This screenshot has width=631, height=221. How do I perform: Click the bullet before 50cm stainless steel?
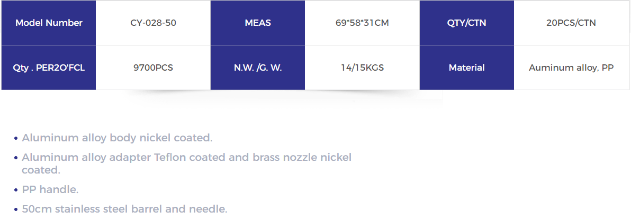point(16,209)
